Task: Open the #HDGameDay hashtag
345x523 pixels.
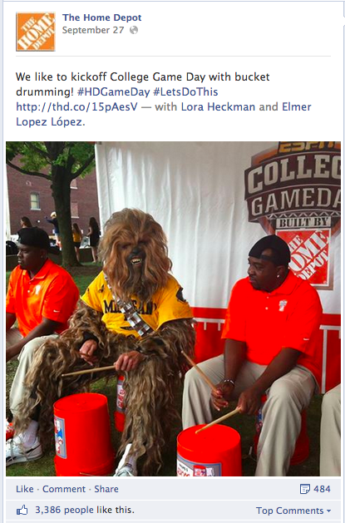Action: pos(113,91)
